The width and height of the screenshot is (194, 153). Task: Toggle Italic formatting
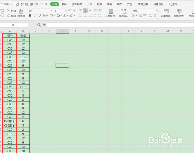tap(35, 16)
